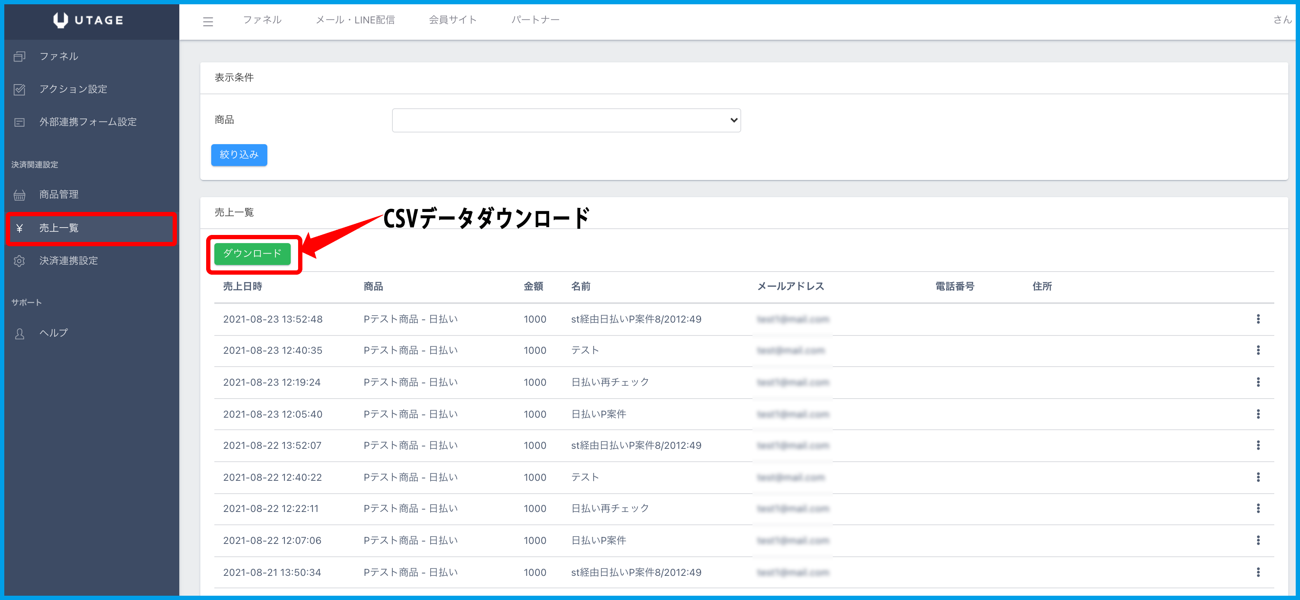Click the 絞り込み filter button
Image resolution: width=1300 pixels, height=600 pixels.
tap(239, 155)
